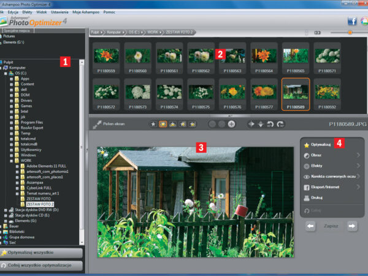The image size is (368, 276).
Task: Adjust the thumbnail size slider
Action: [350, 32]
